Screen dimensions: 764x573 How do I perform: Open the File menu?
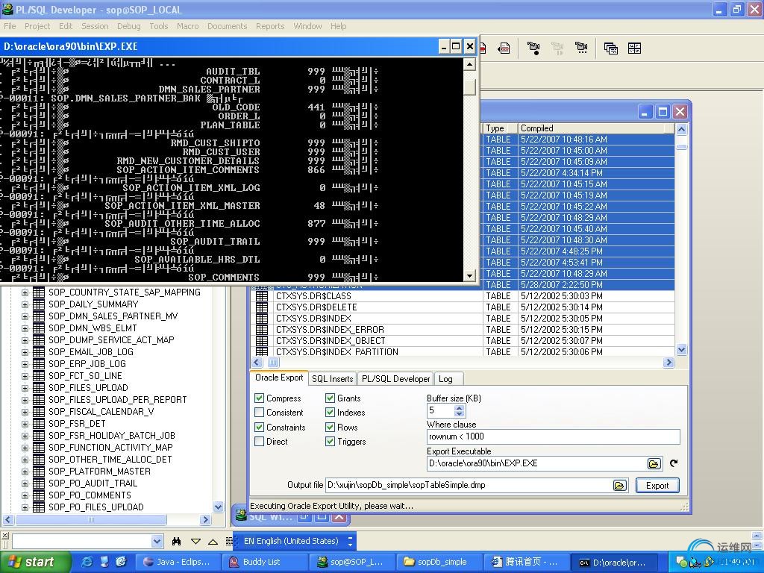tap(10, 26)
